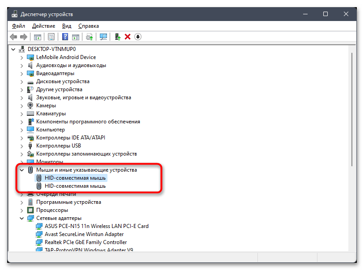Select Realtek PCIe GbE Family Controller
The width and height of the screenshot is (364, 270).
[86, 242]
